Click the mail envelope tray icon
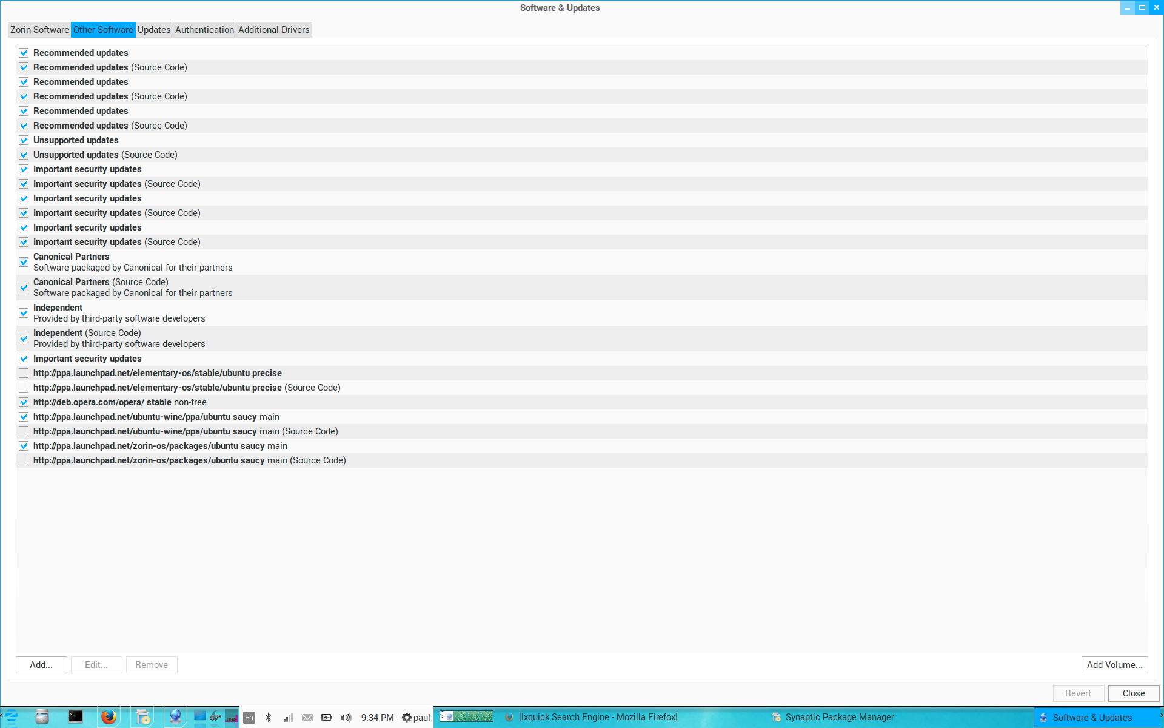The height and width of the screenshot is (728, 1164). (x=307, y=718)
